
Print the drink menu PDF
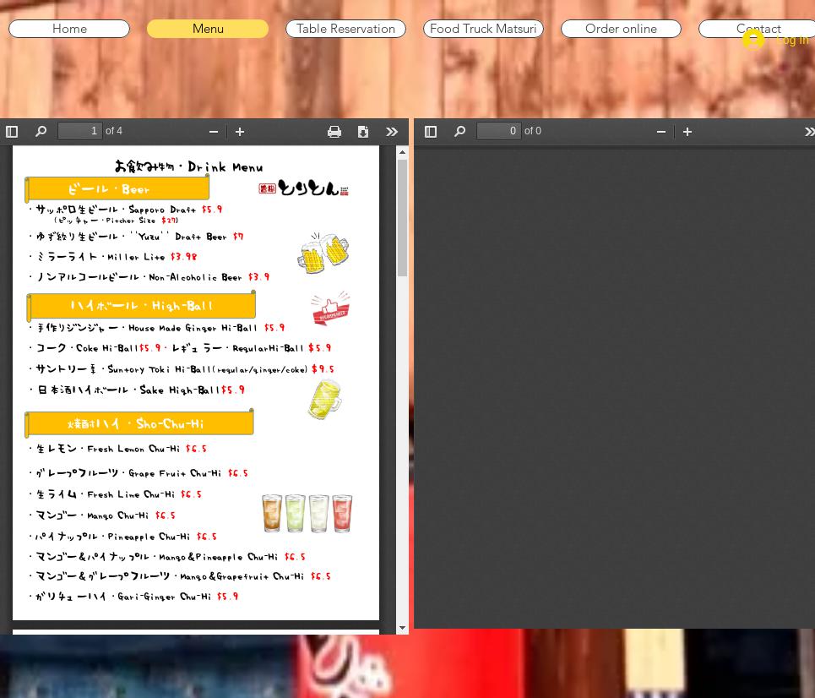[x=334, y=132]
